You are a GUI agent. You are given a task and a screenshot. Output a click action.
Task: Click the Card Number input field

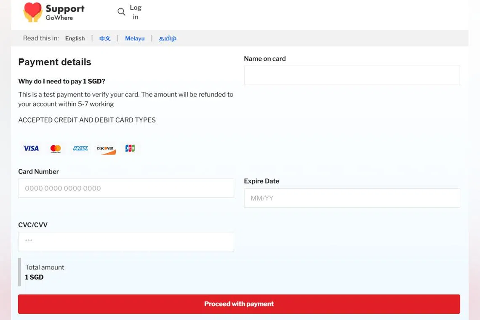[126, 188]
